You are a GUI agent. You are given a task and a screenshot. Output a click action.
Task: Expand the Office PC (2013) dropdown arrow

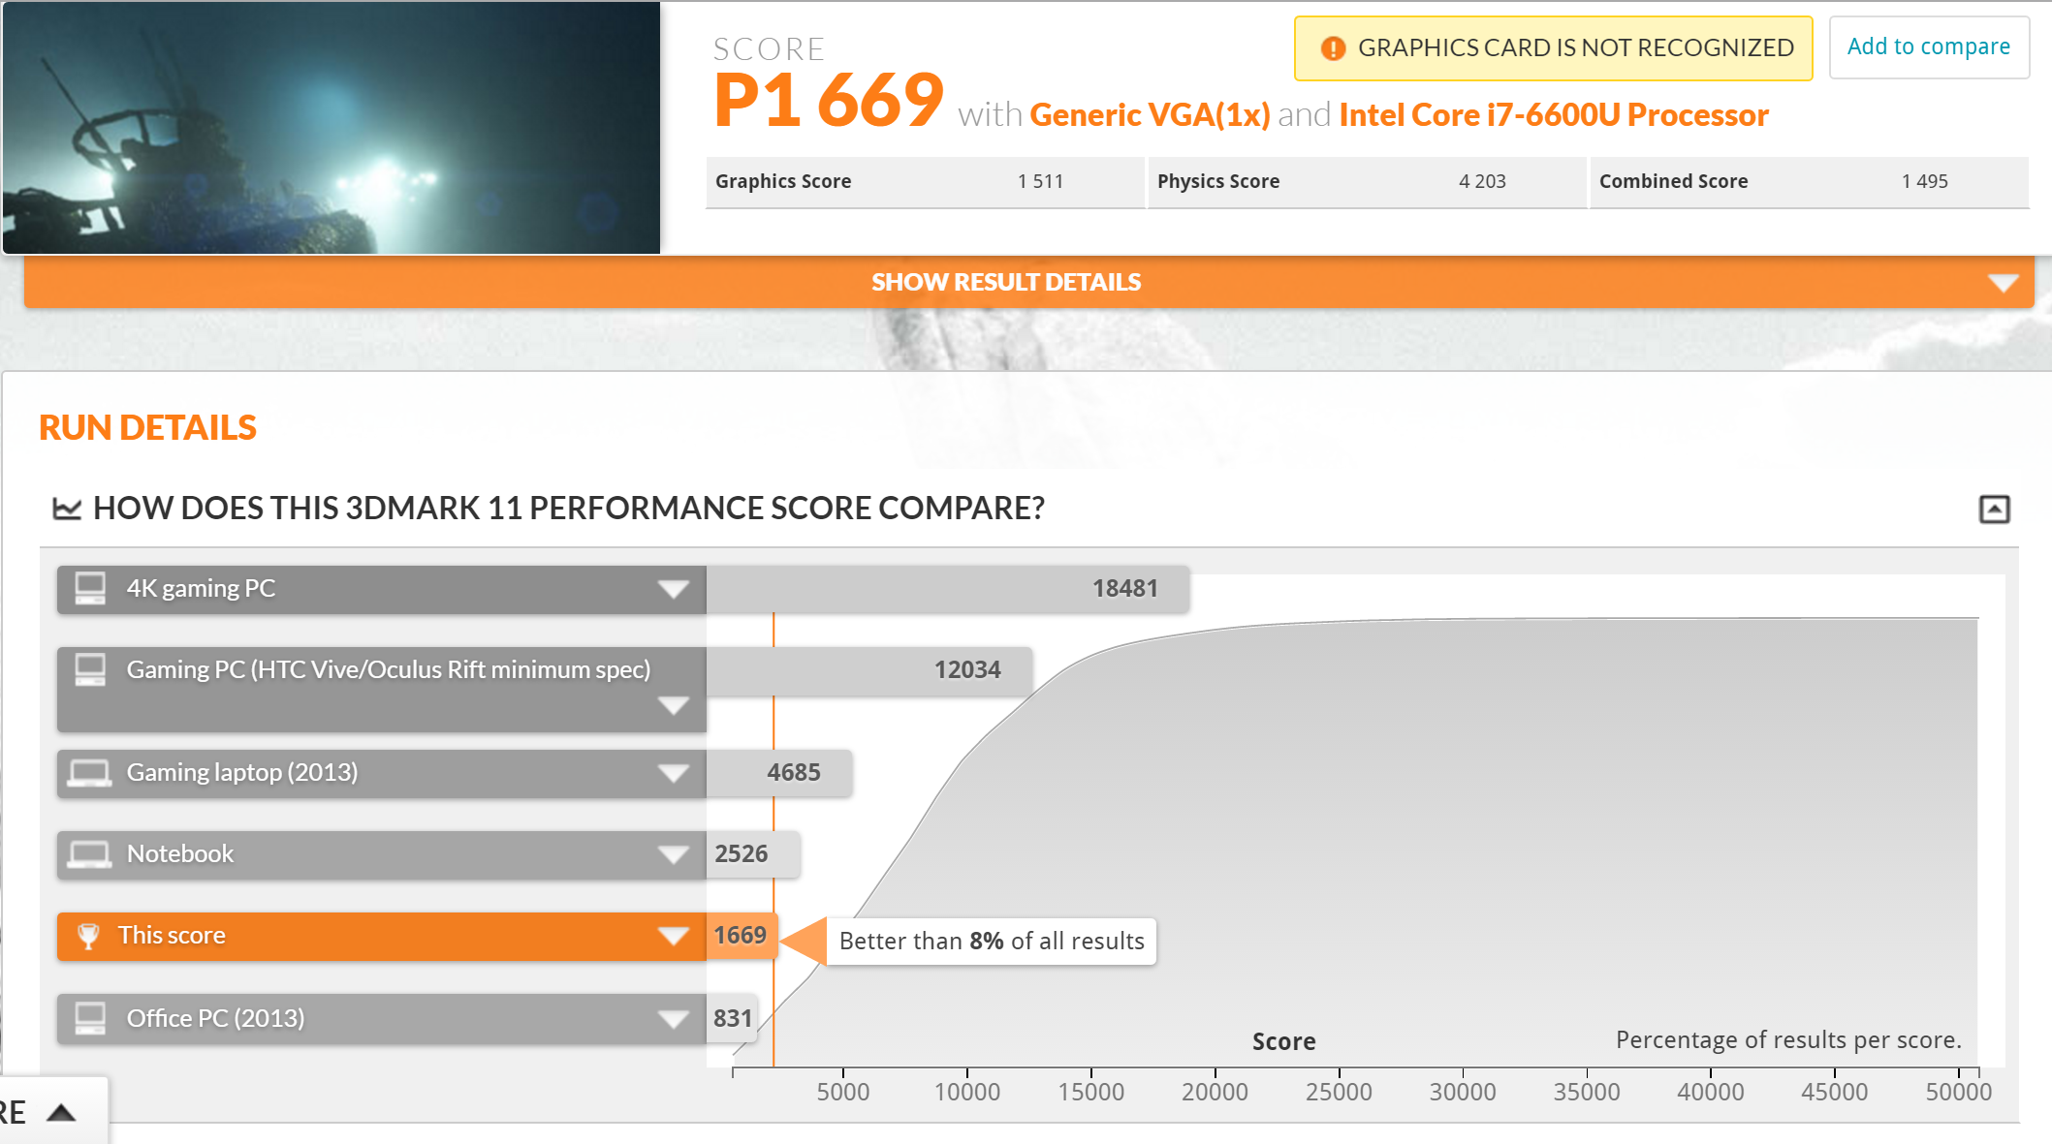[x=673, y=1019]
